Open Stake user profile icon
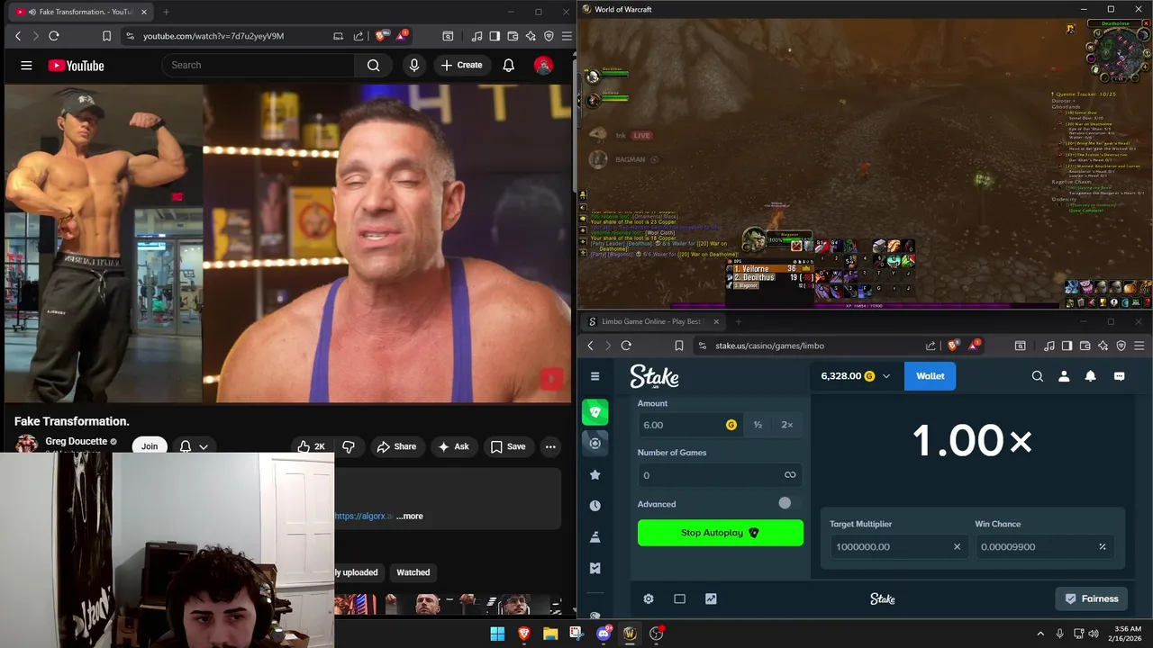The image size is (1153, 648). tap(1064, 376)
